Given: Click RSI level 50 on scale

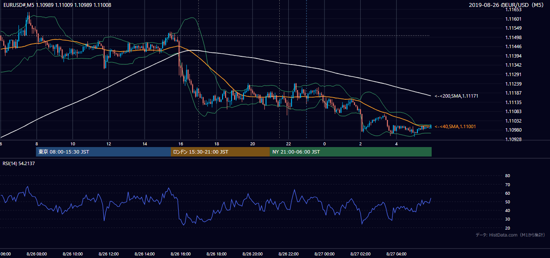Looking at the screenshot, I should pyautogui.click(x=507, y=202).
